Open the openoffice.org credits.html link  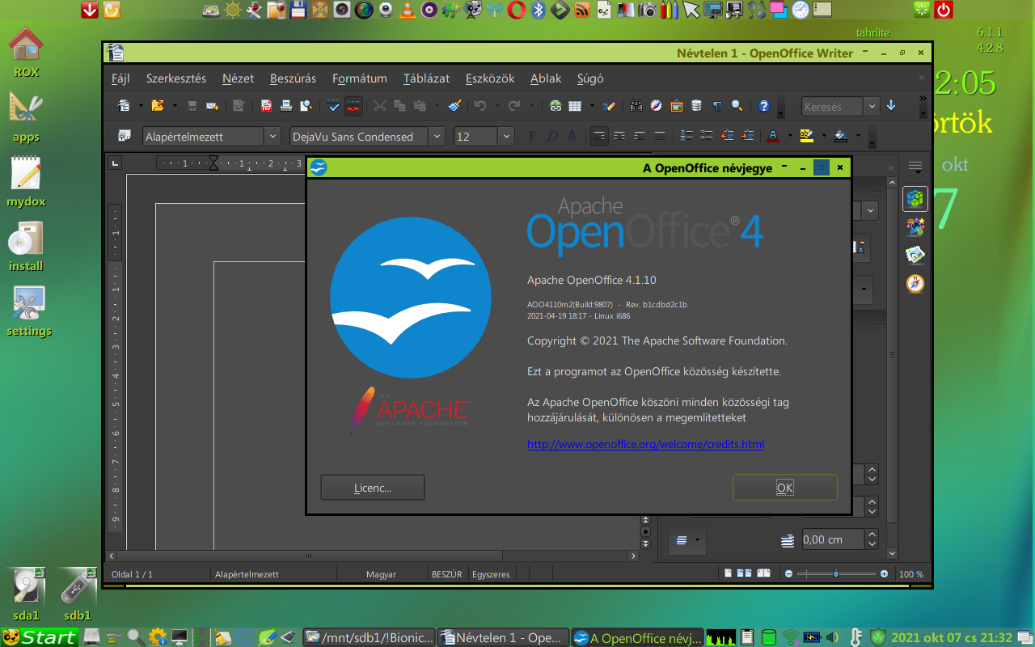coord(645,444)
